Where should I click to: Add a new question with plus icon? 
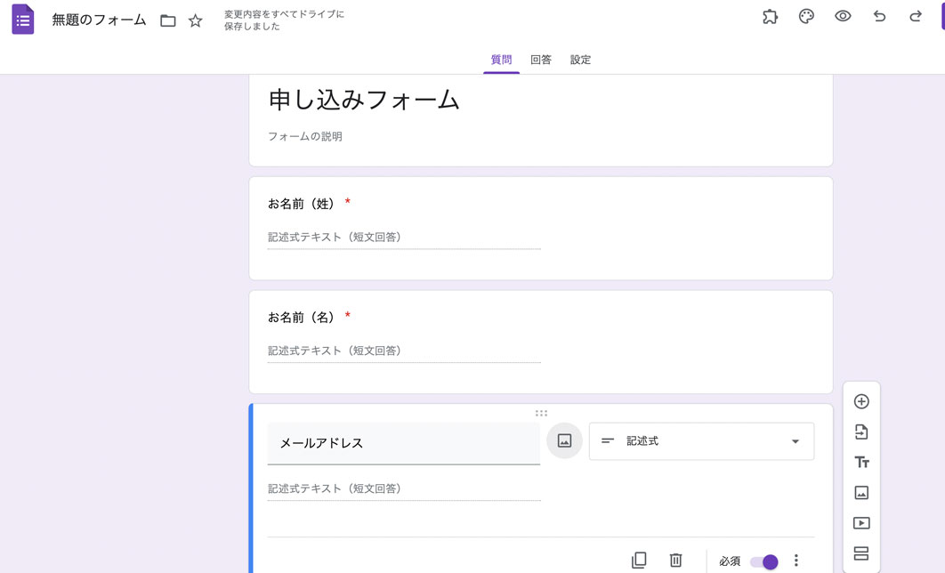tap(861, 402)
